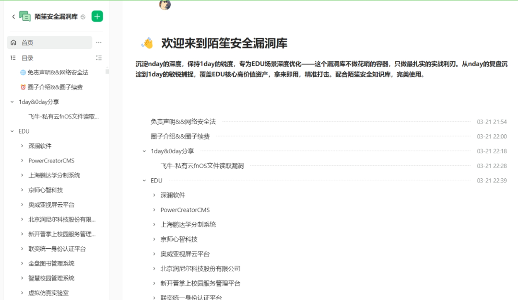Click the green knowledge base logo icon
518x300 pixels.
pyautogui.click(x=25, y=16)
